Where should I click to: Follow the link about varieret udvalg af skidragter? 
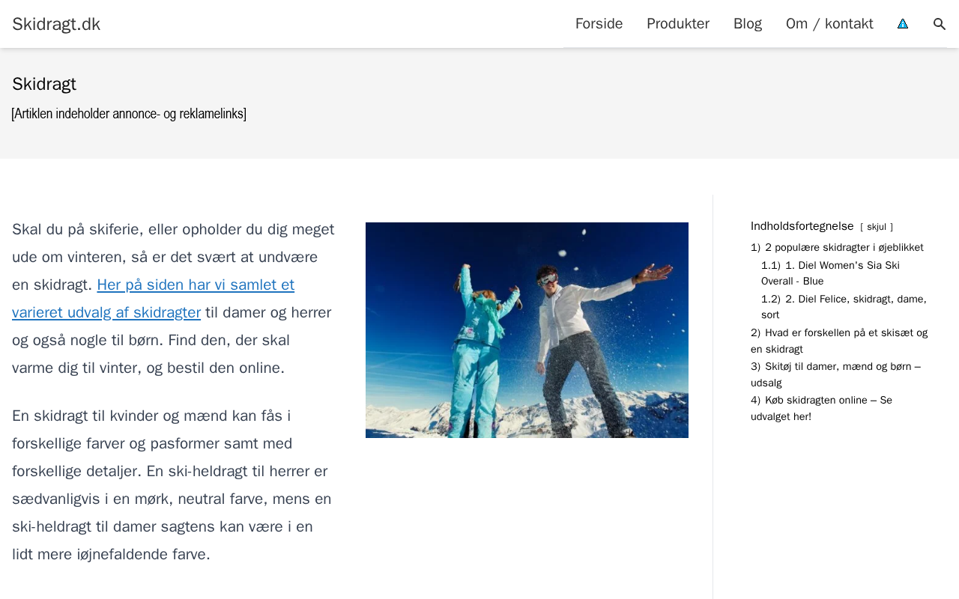pos(153,298)
